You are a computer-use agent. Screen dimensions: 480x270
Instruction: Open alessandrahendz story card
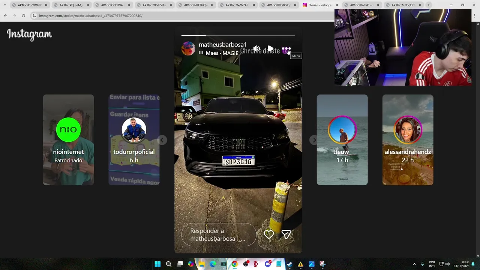[408, 140]
